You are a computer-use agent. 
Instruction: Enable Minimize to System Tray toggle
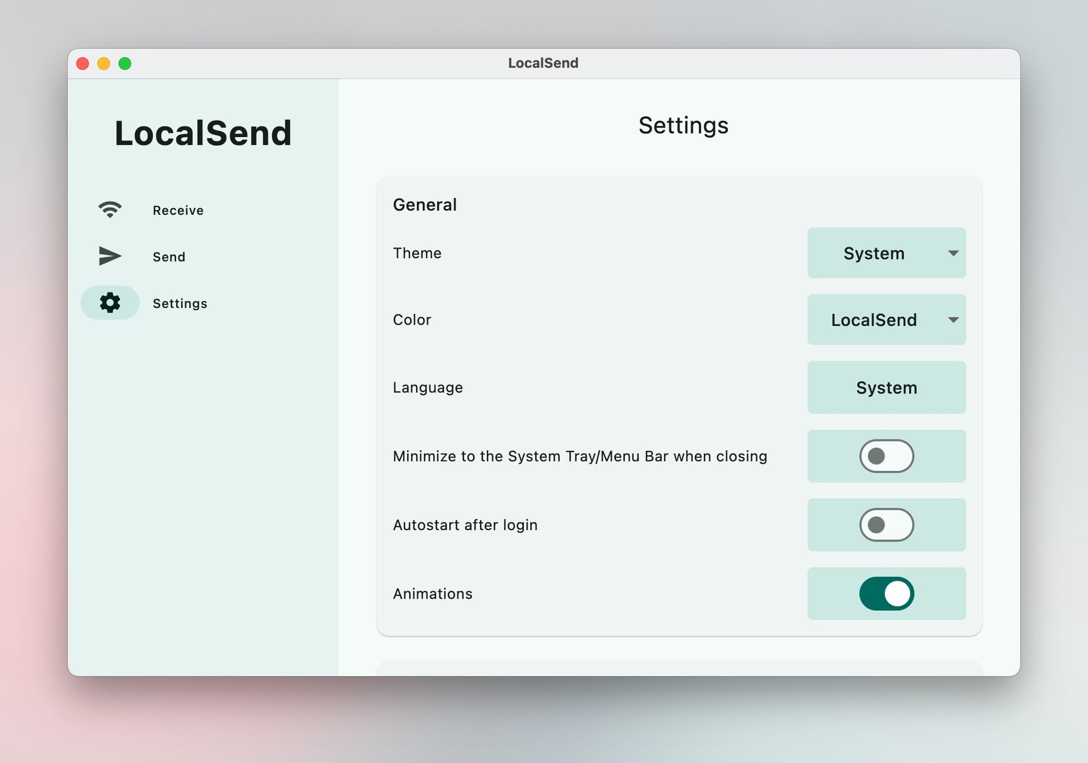coord(886,456)
